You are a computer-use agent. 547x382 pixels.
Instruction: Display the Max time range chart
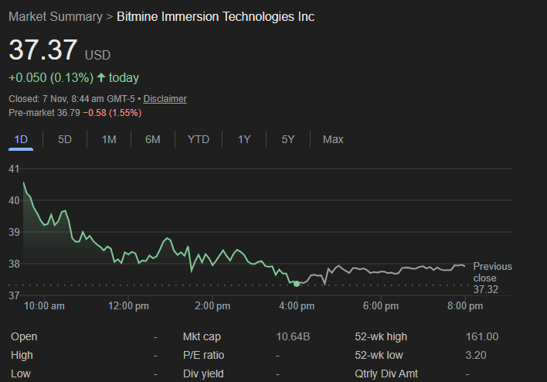tap(333, 139)
